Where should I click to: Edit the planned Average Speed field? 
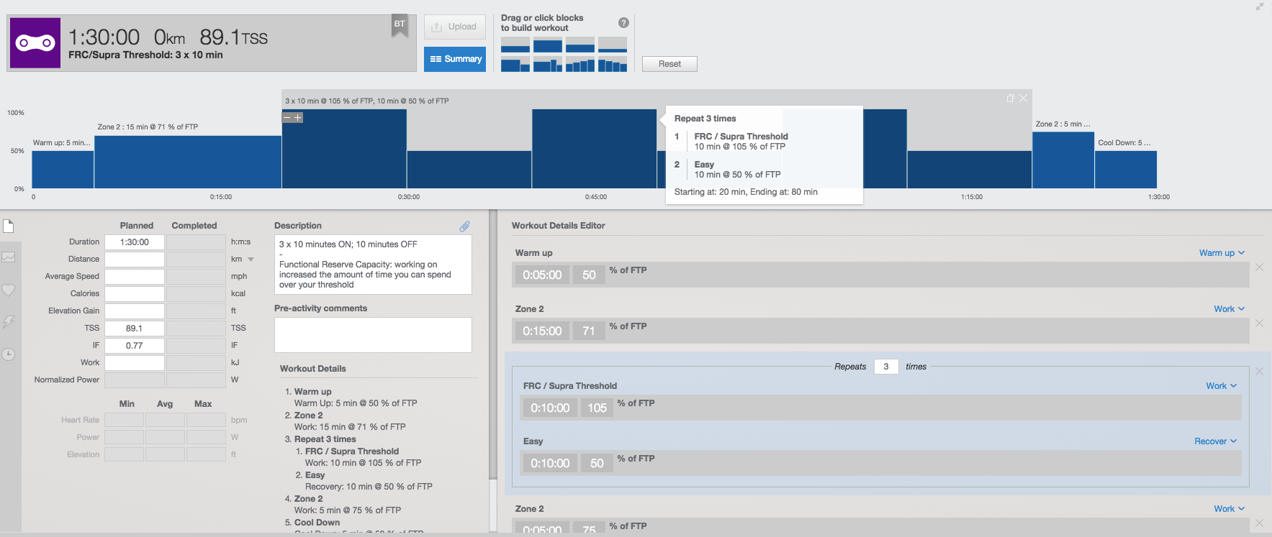point(135,277)
